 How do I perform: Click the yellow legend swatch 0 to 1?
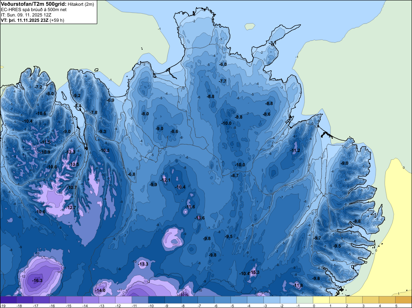pos(321,300)
